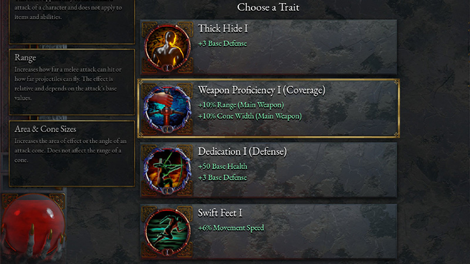Image resolution: width=470 pixels, height=264 pixels.
Task: Open the Area & Cone Sizes info panel
Action: tap(72, 153)
